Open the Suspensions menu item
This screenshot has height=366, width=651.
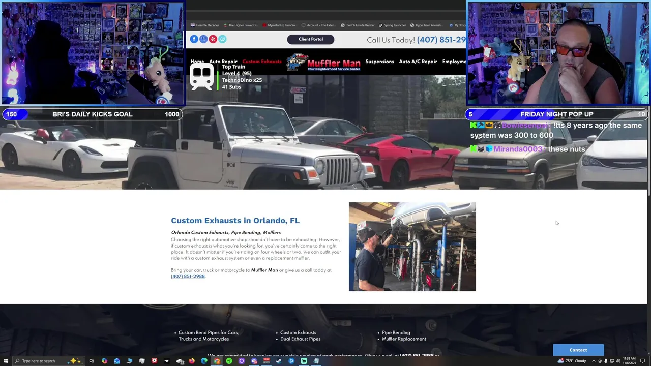pyautogui.click(x=379, y=62)
